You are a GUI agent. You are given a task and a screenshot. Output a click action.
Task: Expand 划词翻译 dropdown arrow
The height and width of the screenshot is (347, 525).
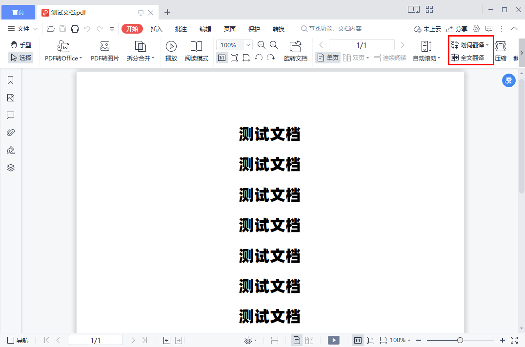point(487,45)
